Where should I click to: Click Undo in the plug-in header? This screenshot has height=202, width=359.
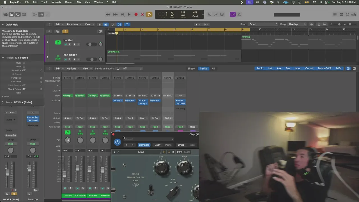(x=181, y=145)
